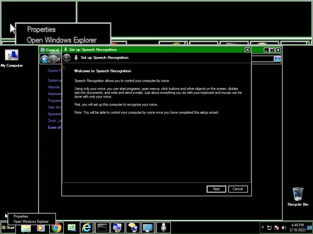Click the Show Desktop button at taskbar end
313x234 pixels.
click(309, 228)
